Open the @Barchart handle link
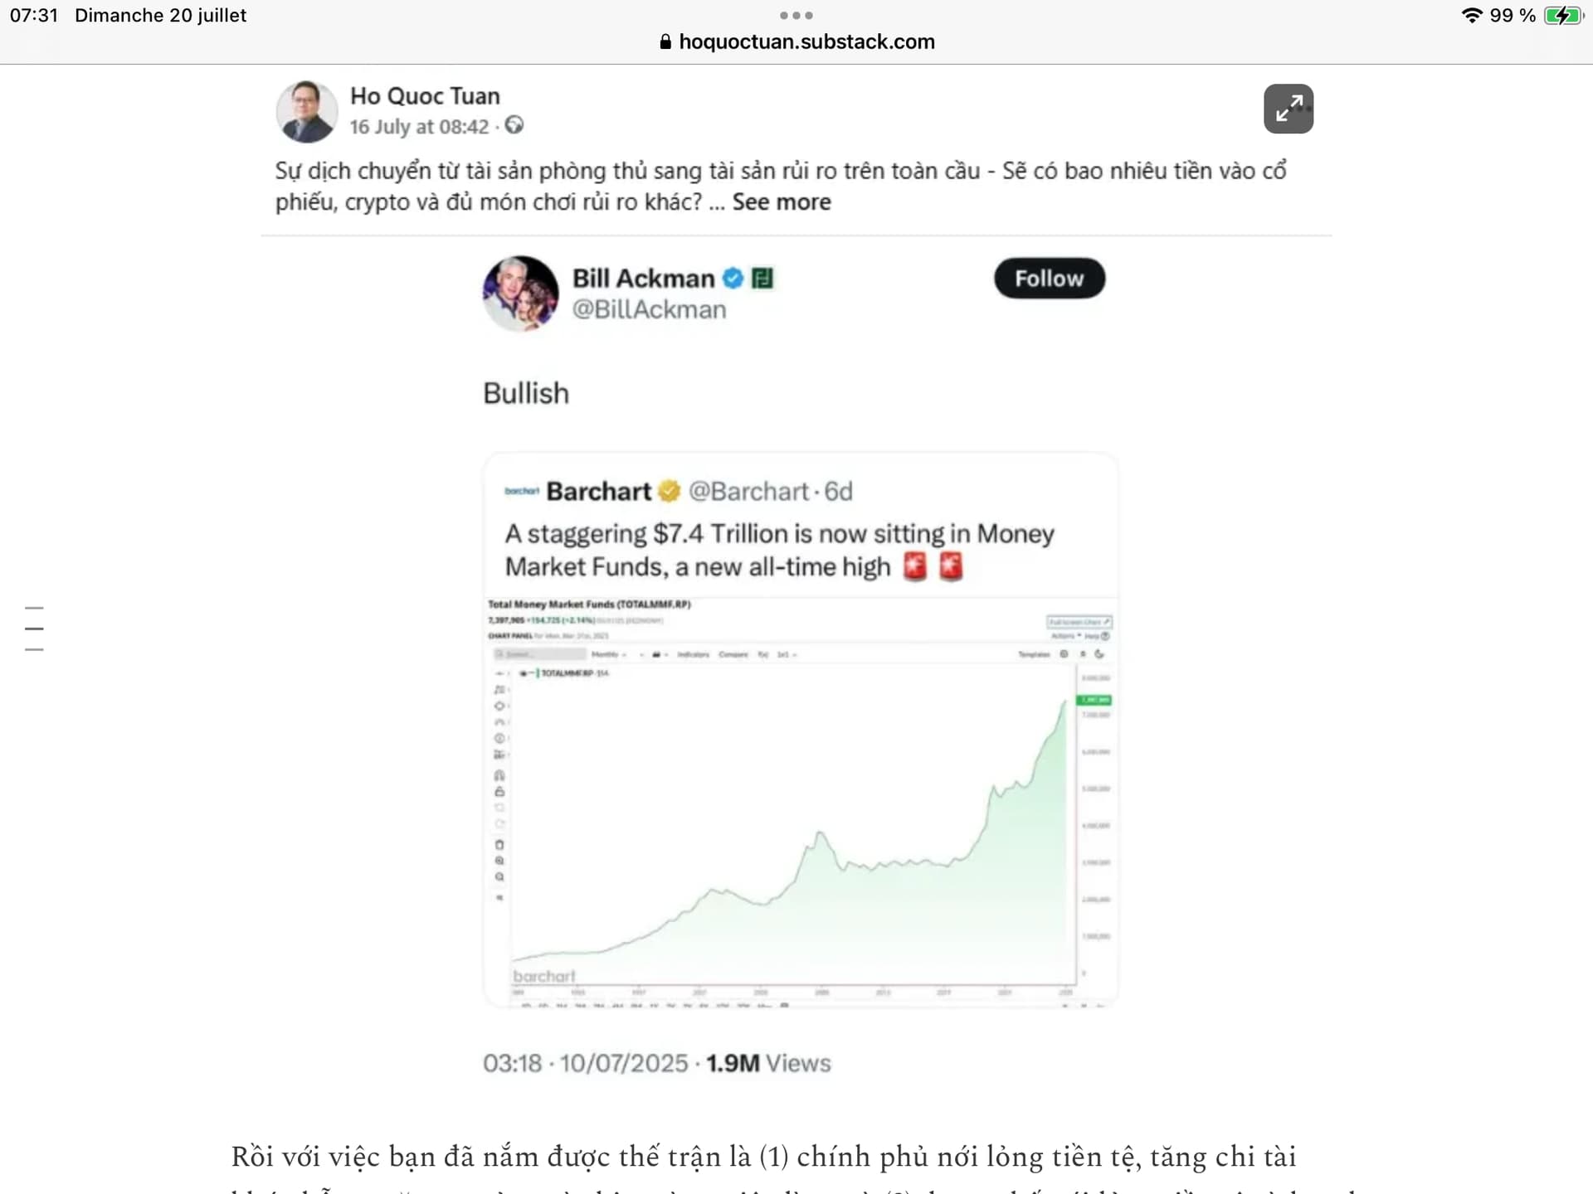This screenshot has height=1194, width=1593. coord(748,491)
